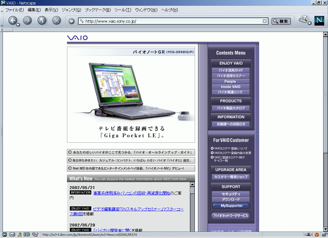Viewport: 328px width, 238px height.
Task: Click the 検索 search button
Action: coord(281,21)
